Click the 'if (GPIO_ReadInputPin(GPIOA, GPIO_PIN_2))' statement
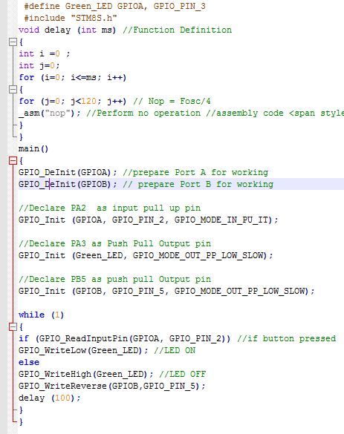The height and width of the screenshot is (434, 344). pos(125,339)
